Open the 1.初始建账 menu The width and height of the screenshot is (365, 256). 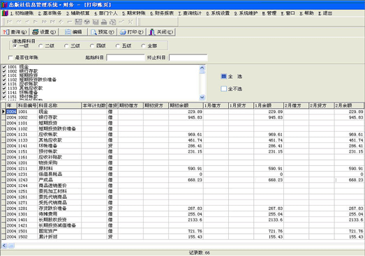click(x=22, y=13)
